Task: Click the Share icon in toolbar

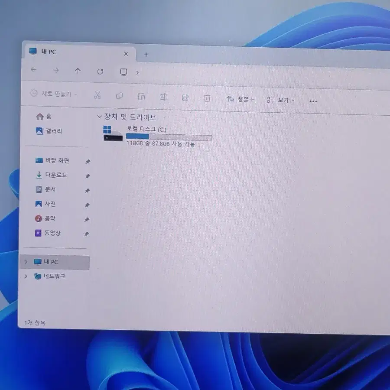Action: (185, 98)
